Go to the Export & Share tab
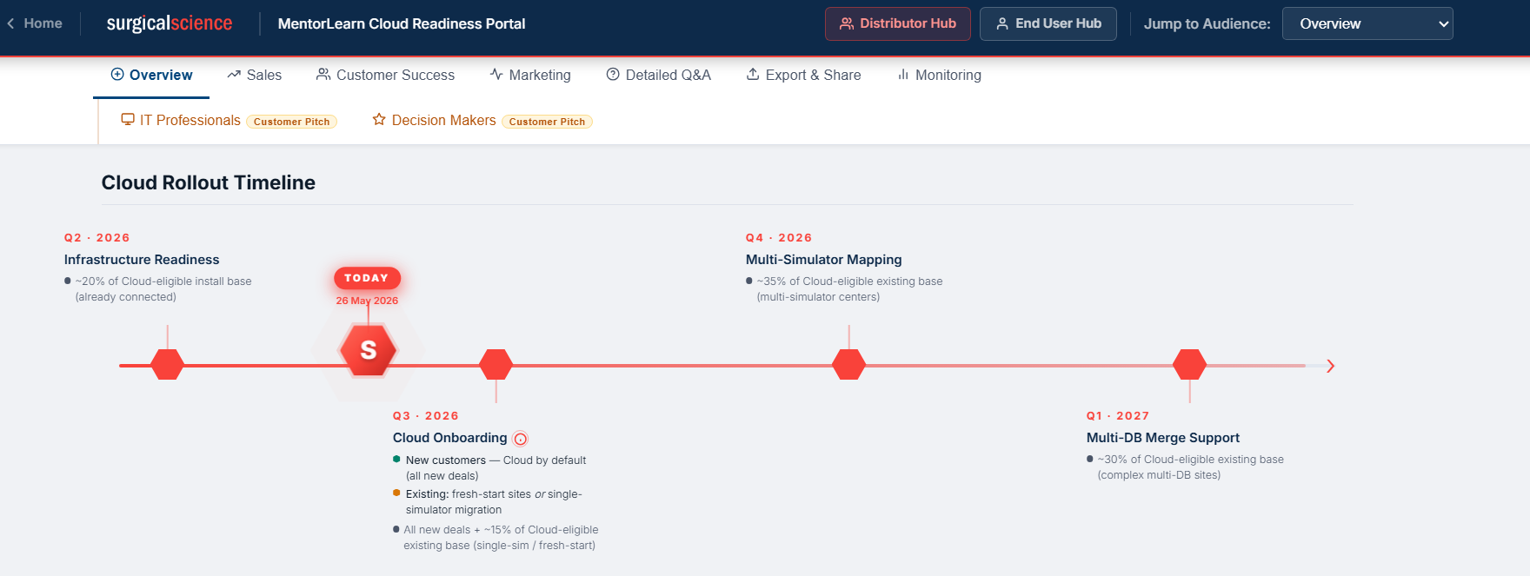 click(x=803, y=75)
